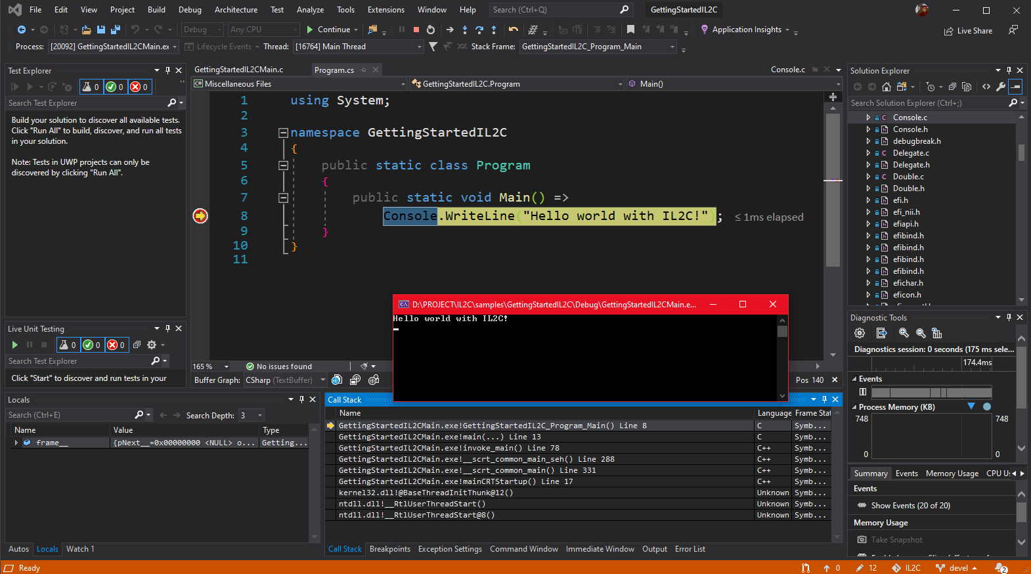
Task: Click Show Next Statement arrow icon
Action: tap(450, 30)
